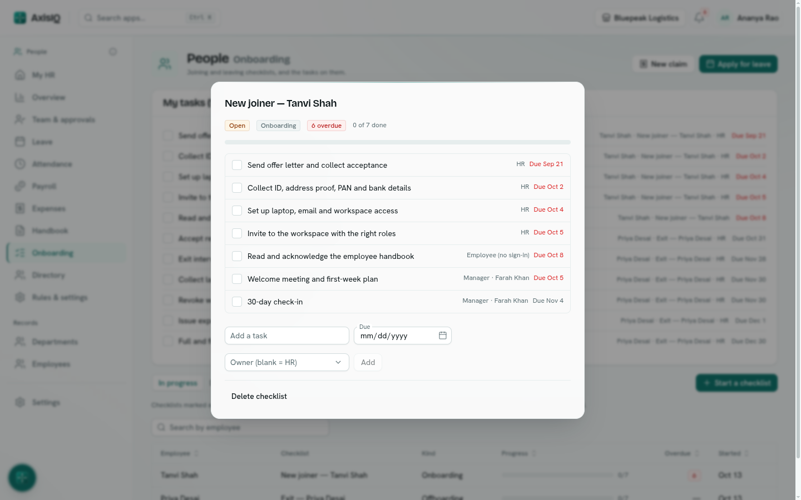Click the 'Add a task' text field
Image resolution: width=801 pixels, height=500 pixels.
click(287, 336)
